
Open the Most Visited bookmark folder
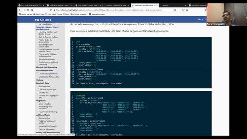tap(39, 14)
